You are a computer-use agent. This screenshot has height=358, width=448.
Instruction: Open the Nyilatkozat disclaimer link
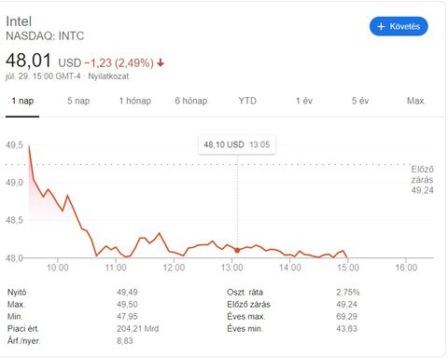click(x=108, y=76)
